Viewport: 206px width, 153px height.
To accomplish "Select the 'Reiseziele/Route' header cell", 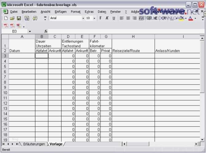I will tap(133, 50).
